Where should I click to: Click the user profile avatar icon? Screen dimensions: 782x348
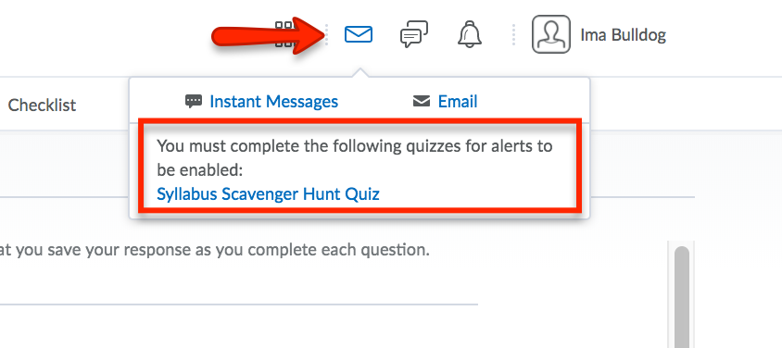click(x=551, y=34)
